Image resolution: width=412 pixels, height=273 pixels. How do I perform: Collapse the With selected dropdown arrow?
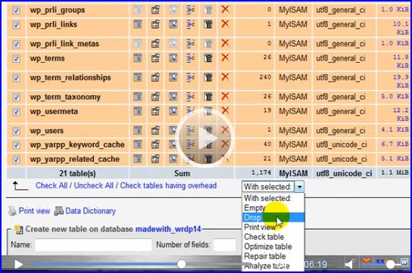[299, 187]
